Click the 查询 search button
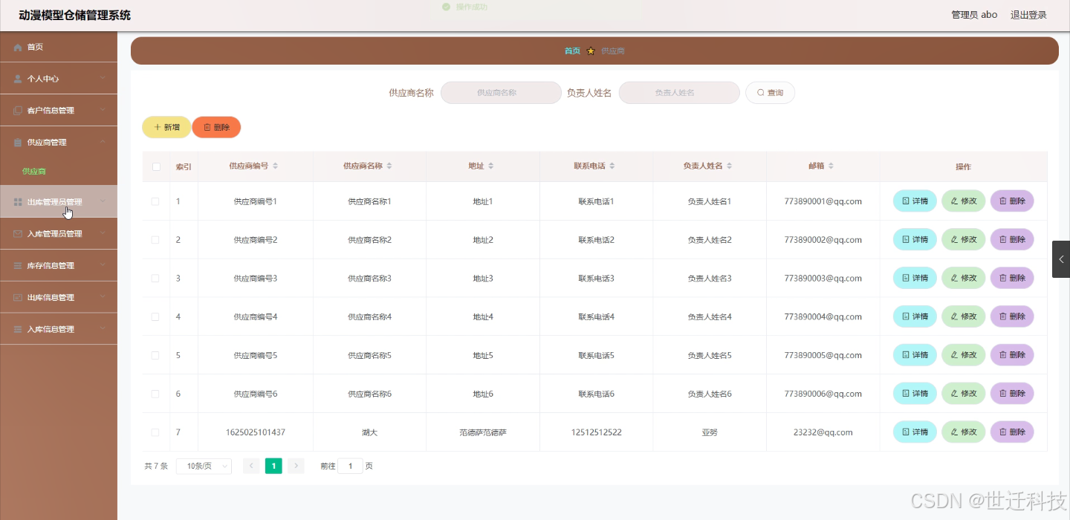Screen dimensions: 1070x520 pos(770,93)
